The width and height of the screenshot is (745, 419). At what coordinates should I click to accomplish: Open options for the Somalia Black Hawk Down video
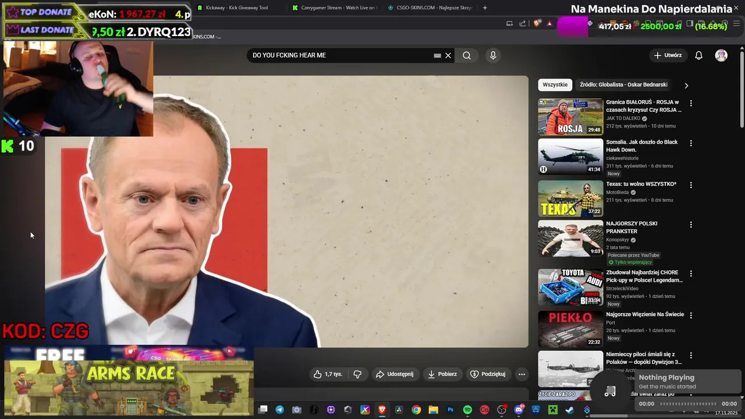coord(691,143)
